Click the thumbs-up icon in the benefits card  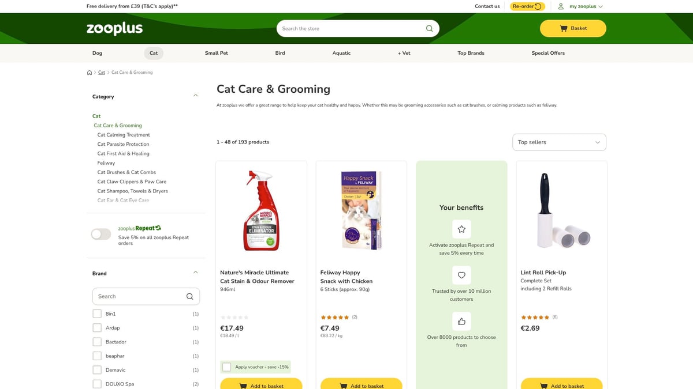(461, 321)
